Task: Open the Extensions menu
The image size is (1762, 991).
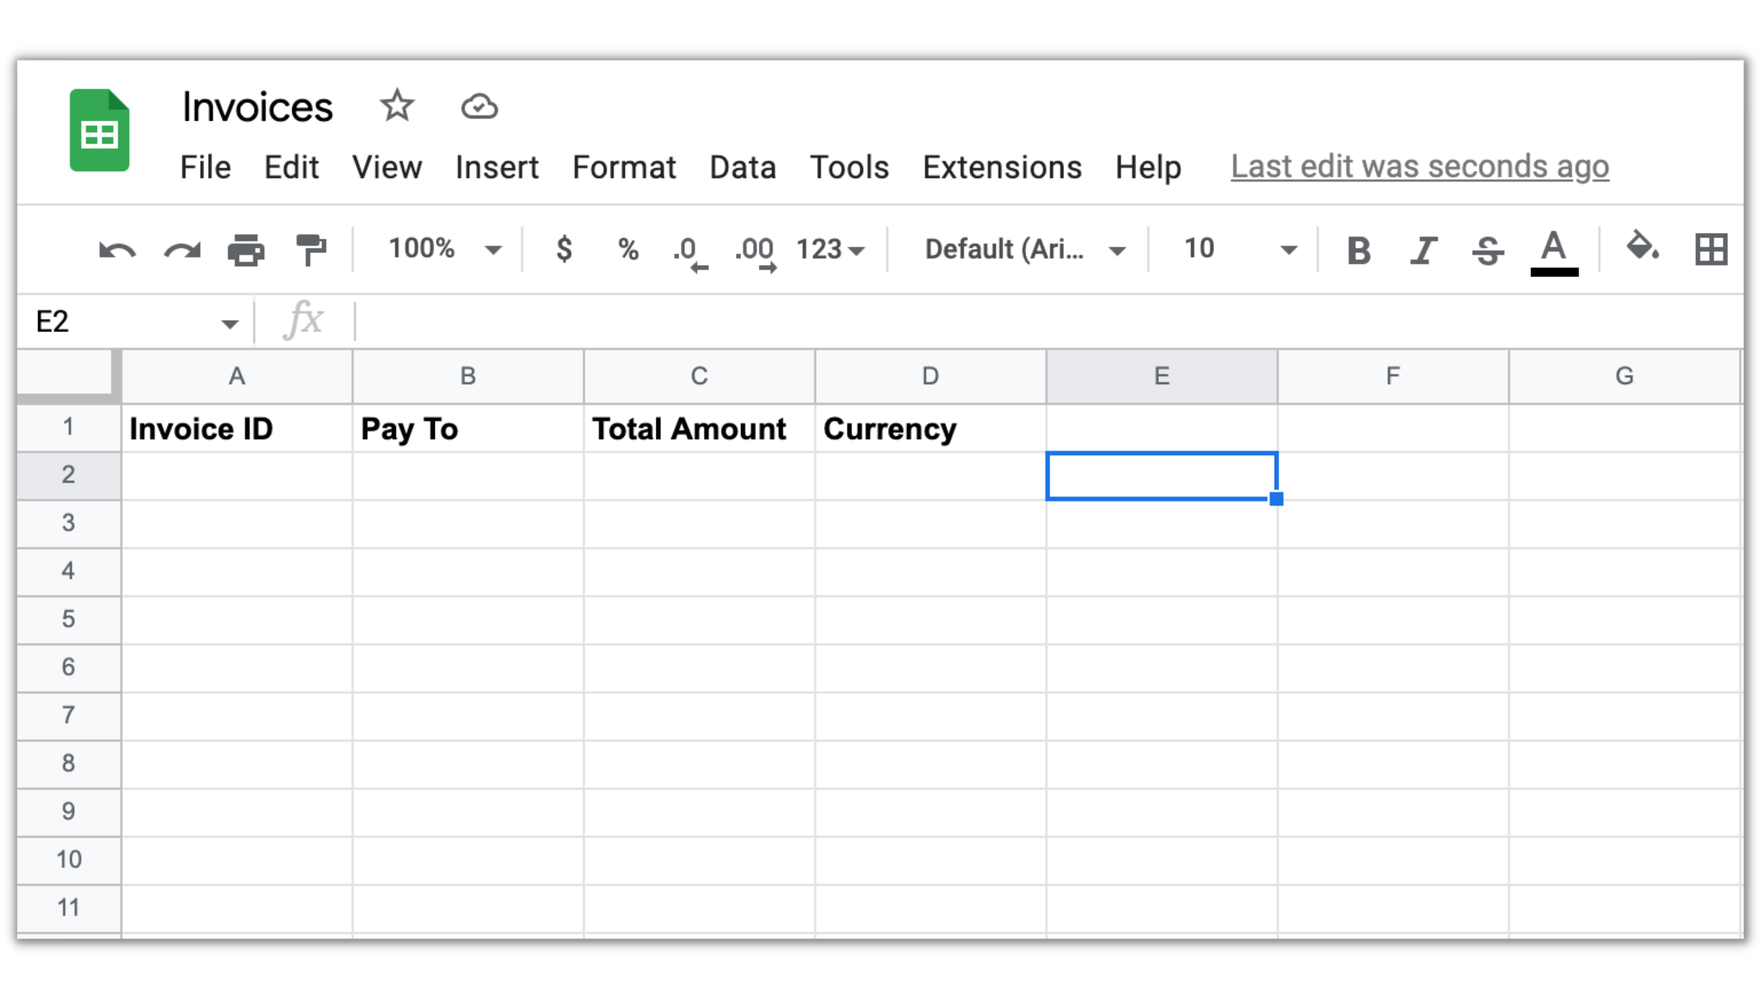Action: coord(1002,168)
